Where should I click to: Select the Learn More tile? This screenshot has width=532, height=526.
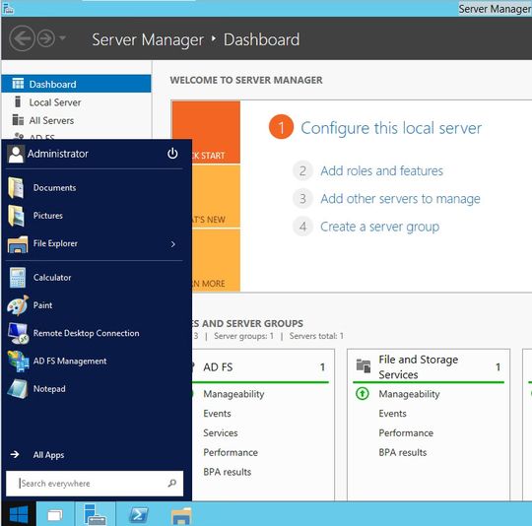coord(216,260)
